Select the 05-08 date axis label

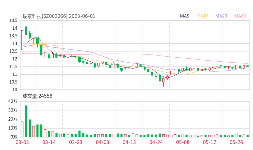[x=183, y=142]
